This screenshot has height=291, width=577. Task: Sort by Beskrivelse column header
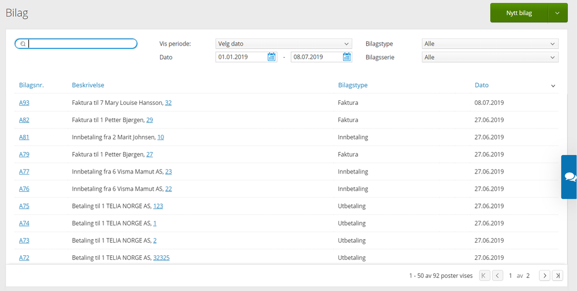point(88,85)
